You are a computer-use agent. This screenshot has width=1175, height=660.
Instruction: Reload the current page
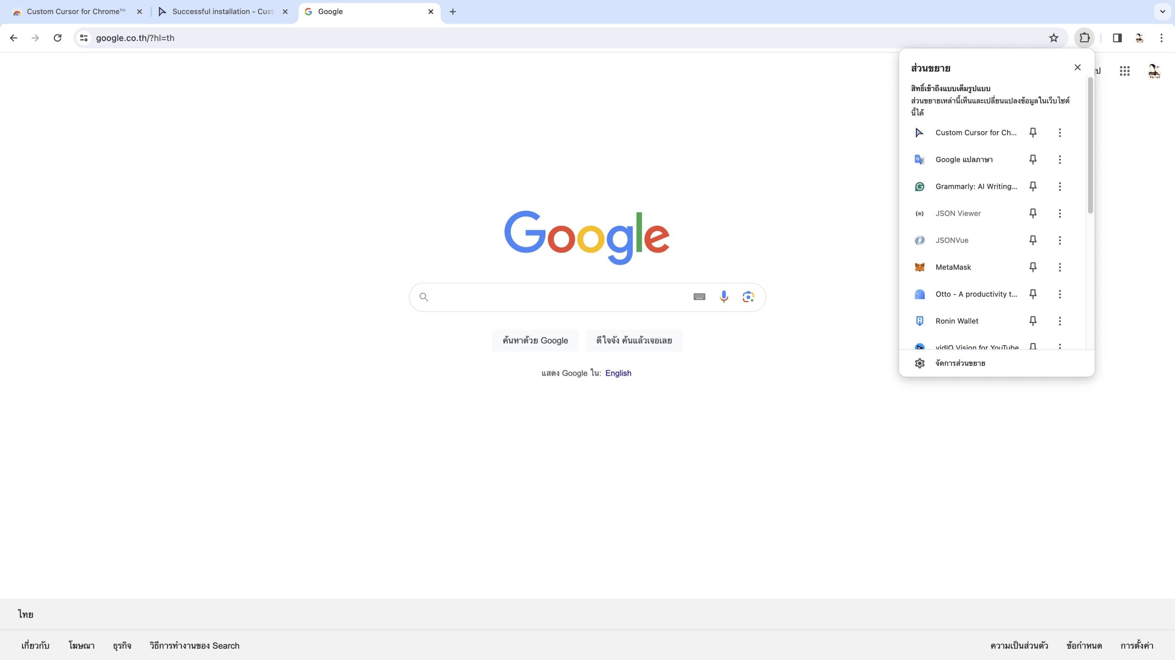(x=57, y=38)
